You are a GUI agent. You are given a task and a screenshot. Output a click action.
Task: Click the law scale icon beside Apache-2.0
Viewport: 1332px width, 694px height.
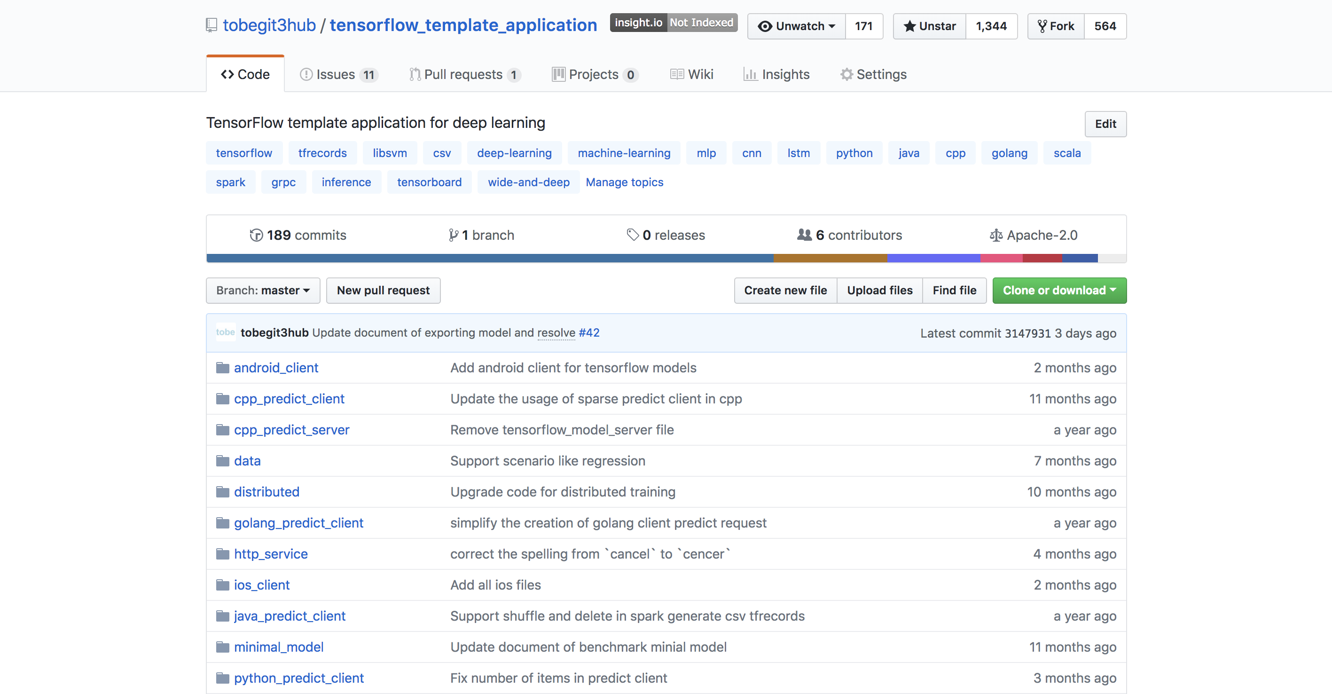click(996, 235)
